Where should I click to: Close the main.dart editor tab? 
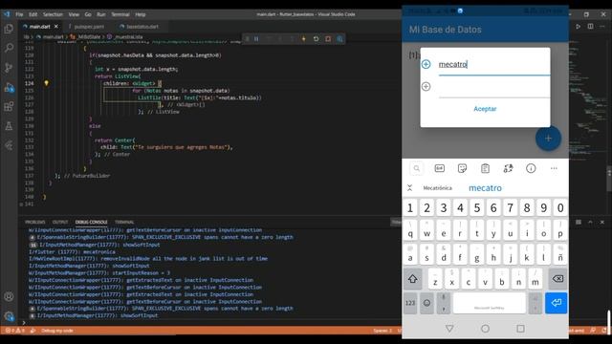click(x=56, y=27)
